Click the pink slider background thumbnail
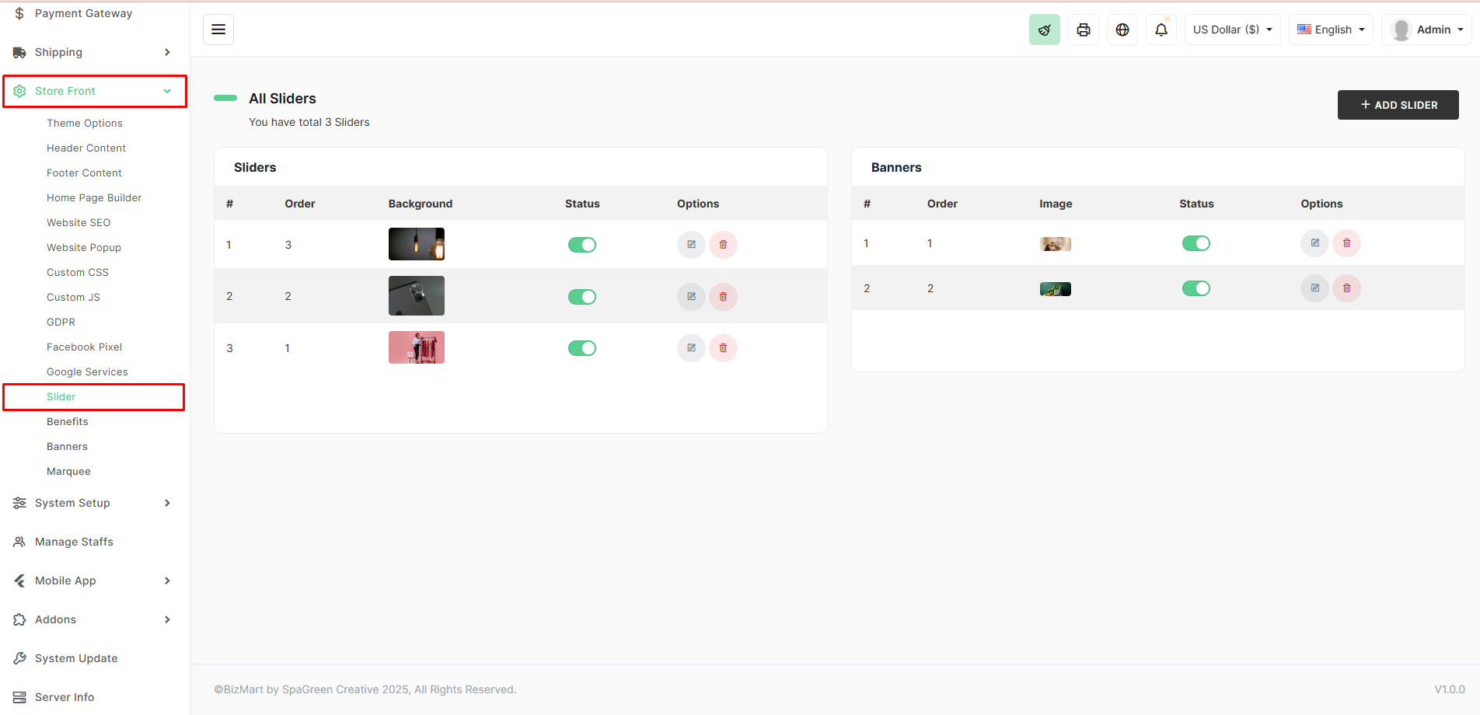This screenshot has width=1480, height=715. 416,347
